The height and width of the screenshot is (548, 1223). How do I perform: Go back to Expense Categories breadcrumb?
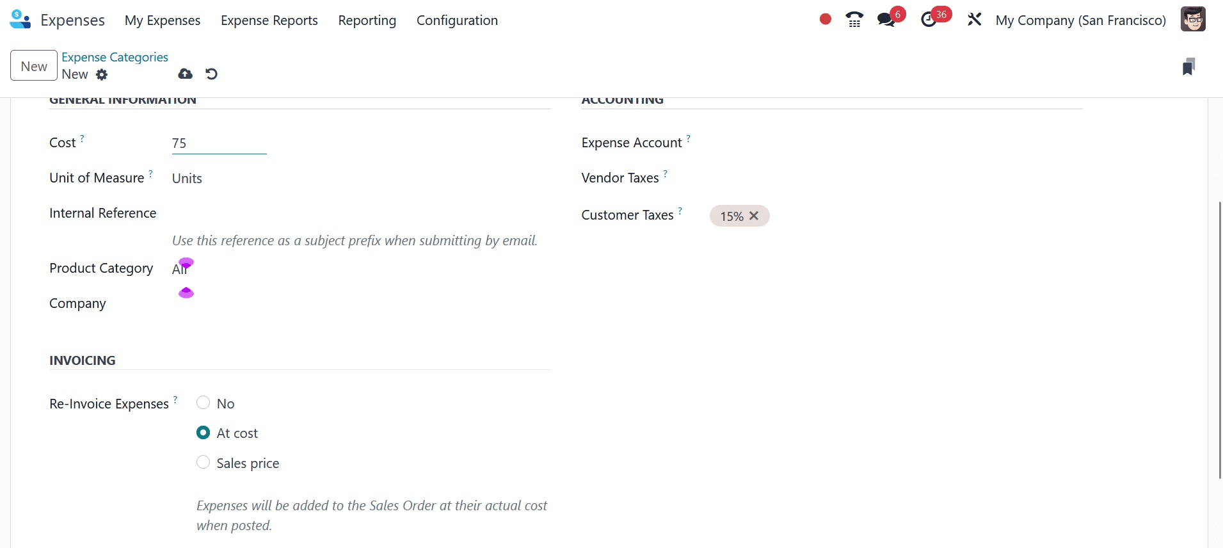[x=115, y=57]
